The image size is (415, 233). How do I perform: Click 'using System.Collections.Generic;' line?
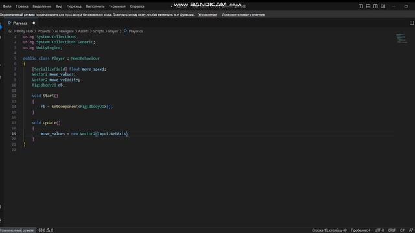tap(59, 42)
